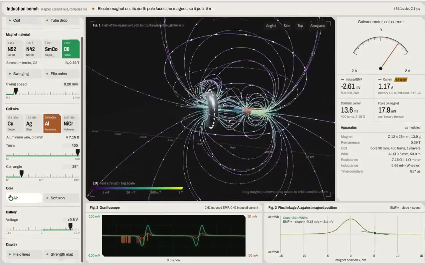Set view to Angled
426x265 pixels.
(x=271, y=26)
